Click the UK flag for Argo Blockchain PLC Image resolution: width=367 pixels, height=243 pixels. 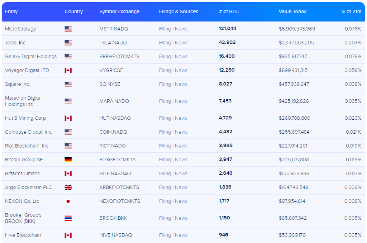68,187
